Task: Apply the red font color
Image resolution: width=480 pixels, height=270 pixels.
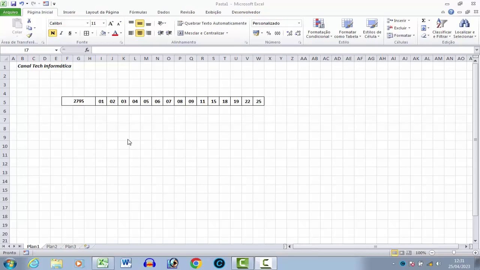Action: (115, 33)
